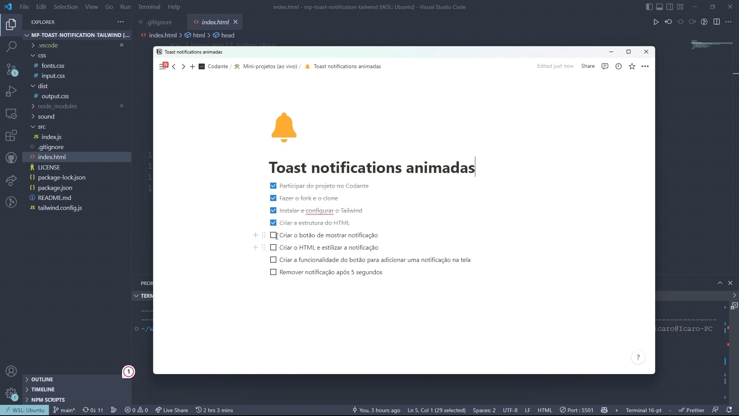The height and width of the screenshot is (416, 739).
Task: Click the Live Share status bar button
Action: (x=172, y=410)
